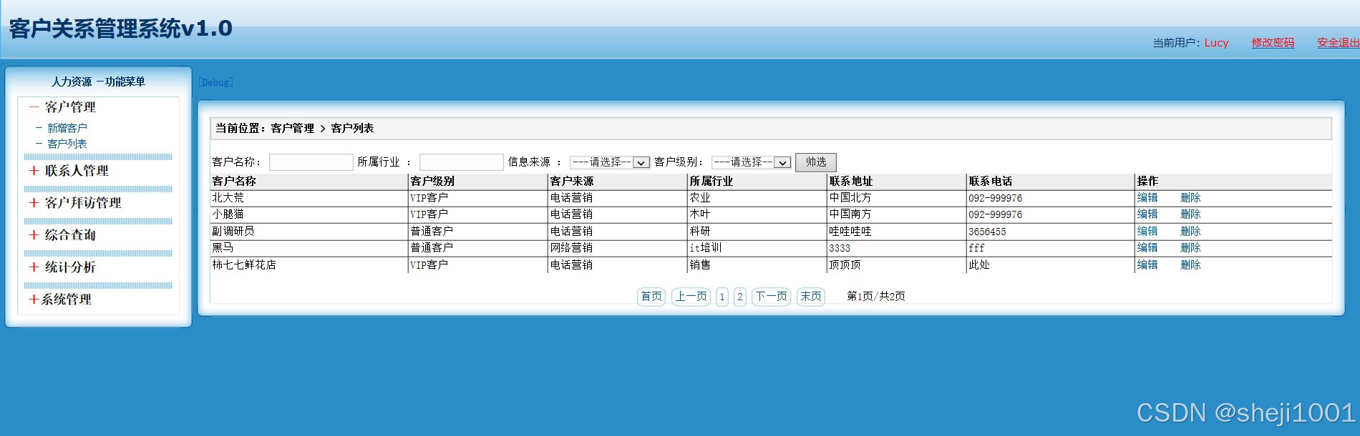The image size is (1360, 436).
Task: Open 新增客户 in the sidebar
Action: [x=67, y=128]
